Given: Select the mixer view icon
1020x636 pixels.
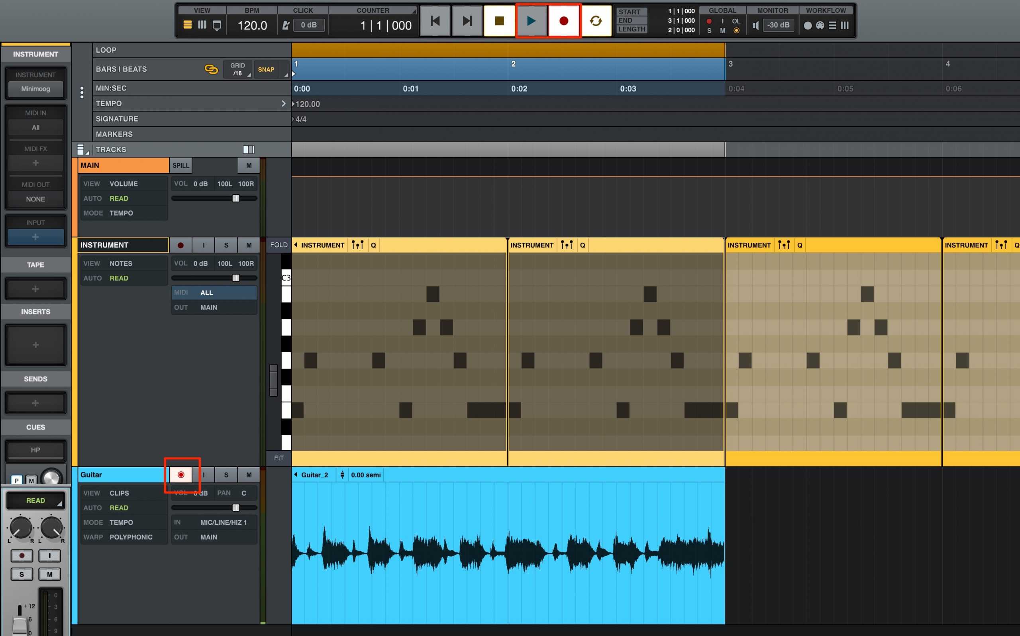Looking at the screenshot, I should coord(202,25).
